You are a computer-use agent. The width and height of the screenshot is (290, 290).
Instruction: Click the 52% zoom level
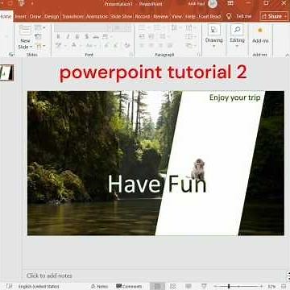click(x=271, y=287)
